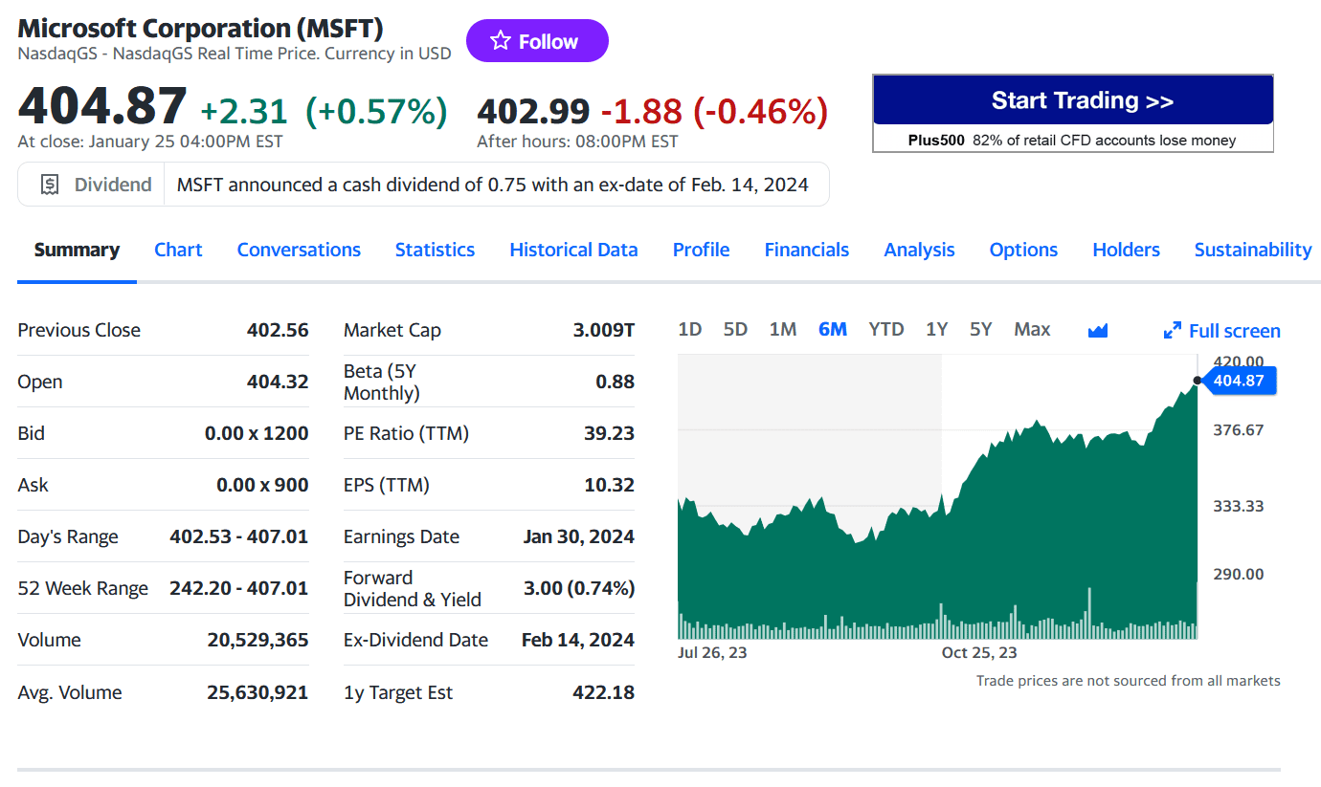Switch chart to 1M range
The width and height of the screenshot is (1321, 787).
point(782,330)
